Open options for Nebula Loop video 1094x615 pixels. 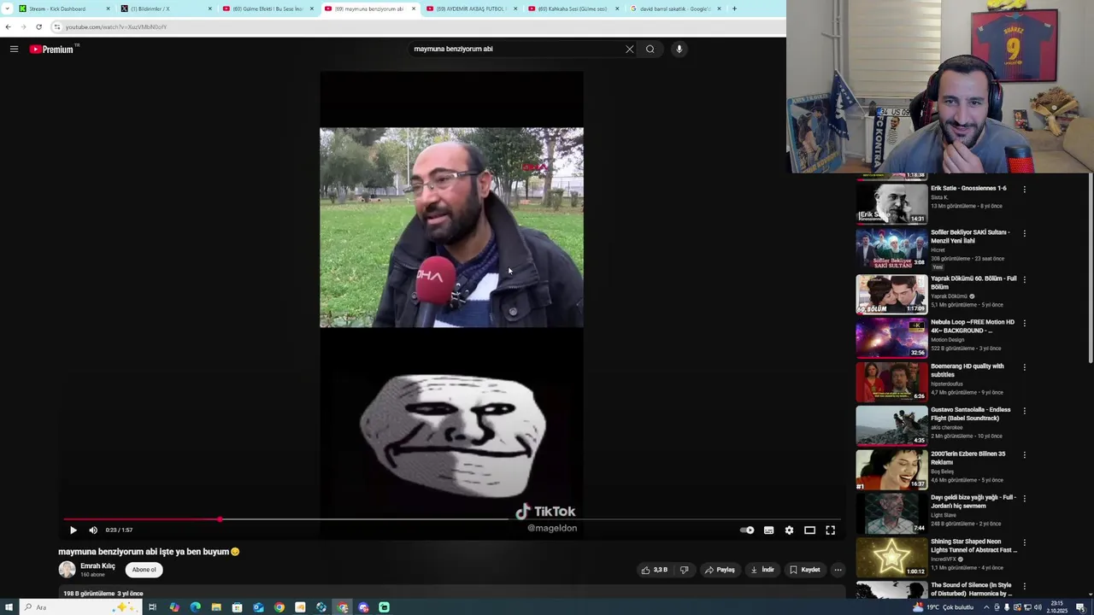[x=1025, y=323]
